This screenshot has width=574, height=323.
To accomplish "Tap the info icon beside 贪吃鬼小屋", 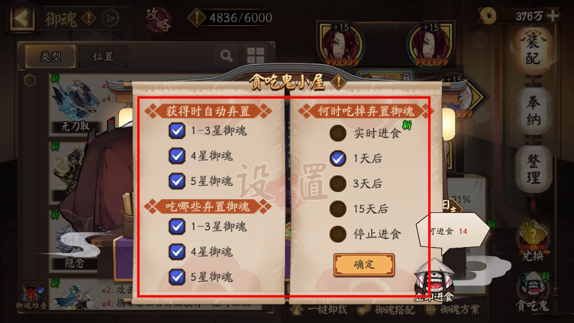I will pyautogui.click(x=338, y=81).
